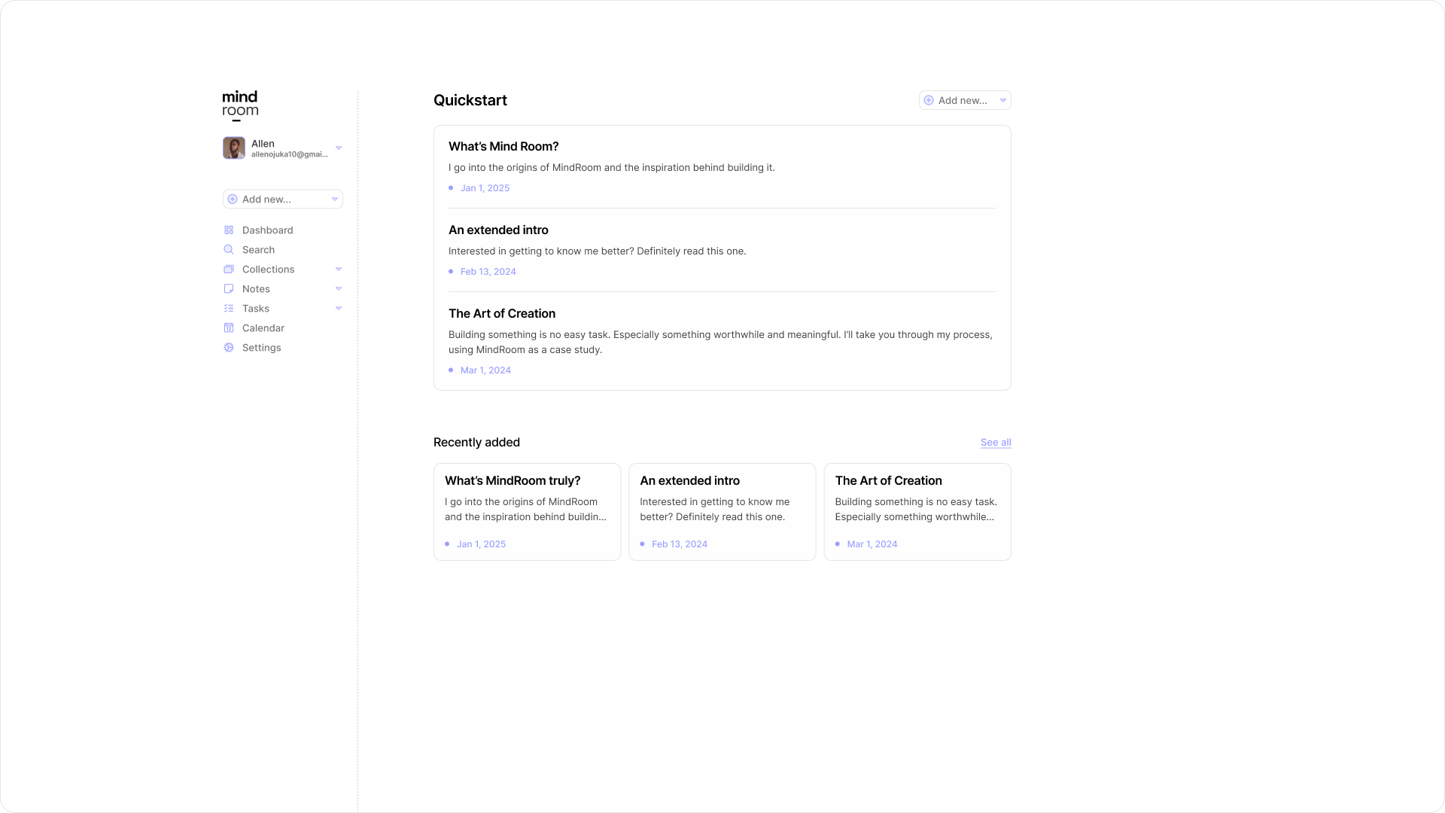Screen dimensions: 1445x813
Task: Open the Allen account dropdown
Action: pyautogui.click(x=339, y=148)
